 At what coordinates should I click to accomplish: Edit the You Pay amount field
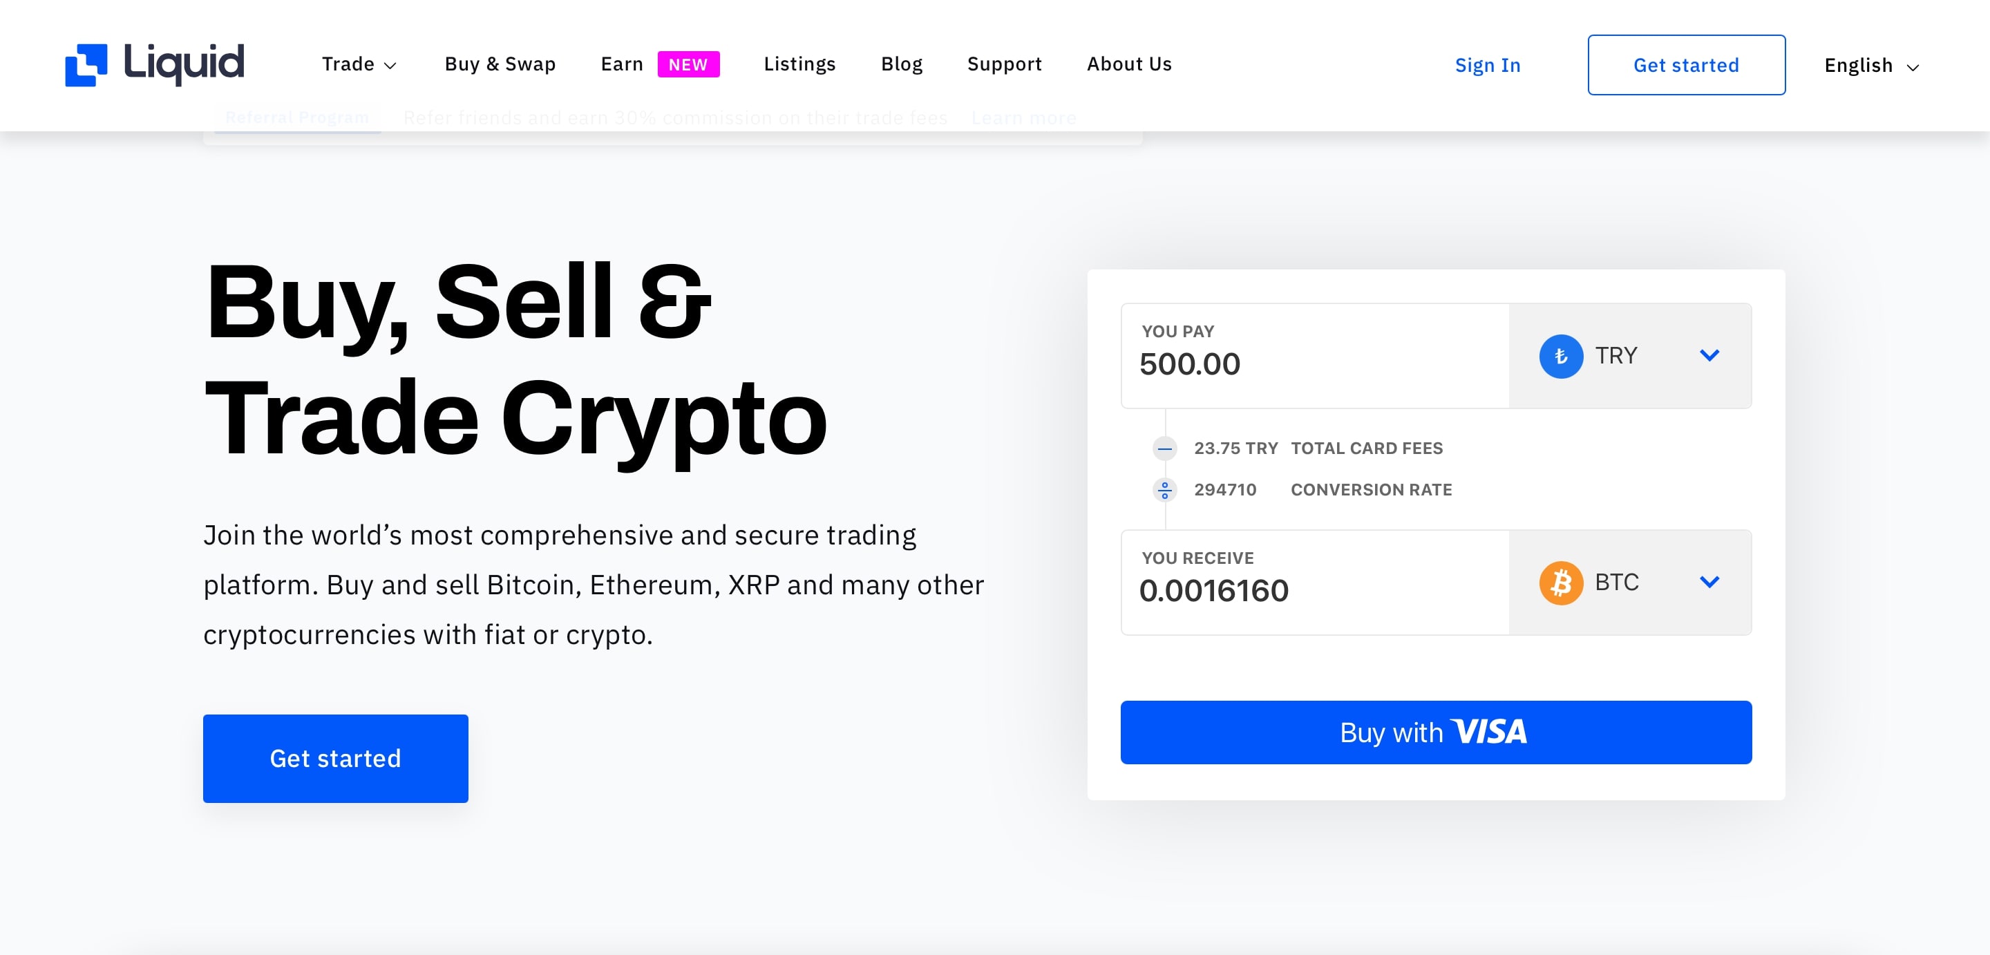tap(1315, 356)
